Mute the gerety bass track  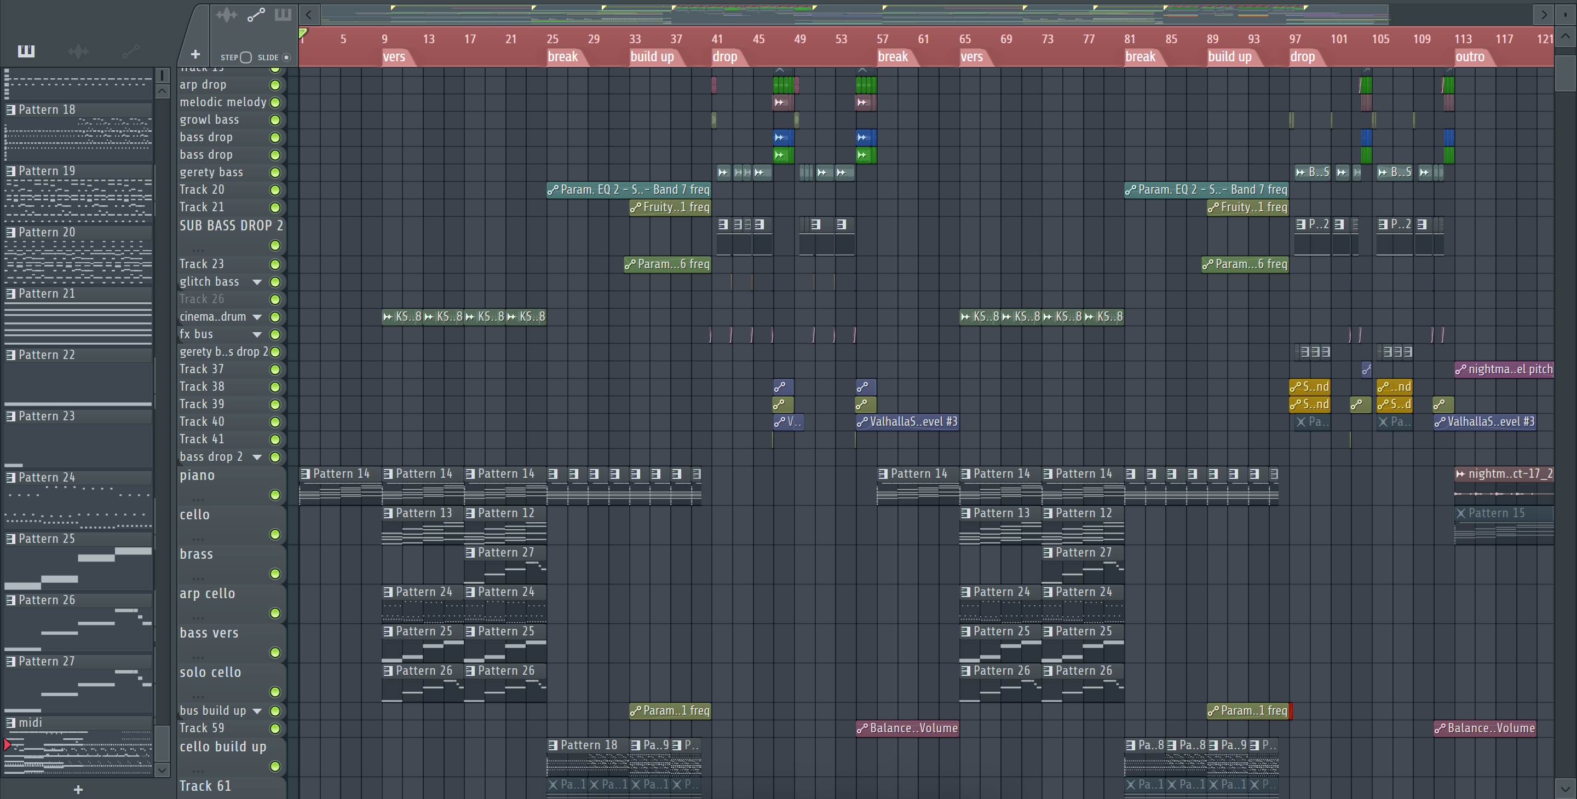pyautogui.click(x=275, y=172)
